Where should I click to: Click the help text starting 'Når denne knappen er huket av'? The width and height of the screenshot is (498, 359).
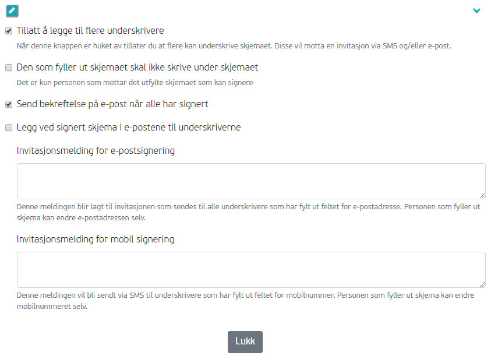[x=234, y=46]
